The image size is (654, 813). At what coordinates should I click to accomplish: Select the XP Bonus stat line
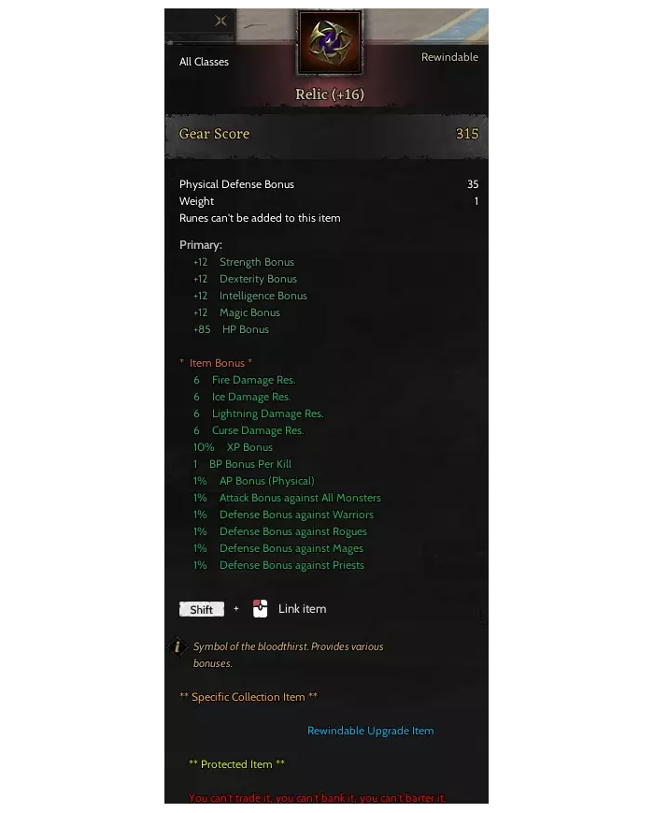[x=233, y=447]
